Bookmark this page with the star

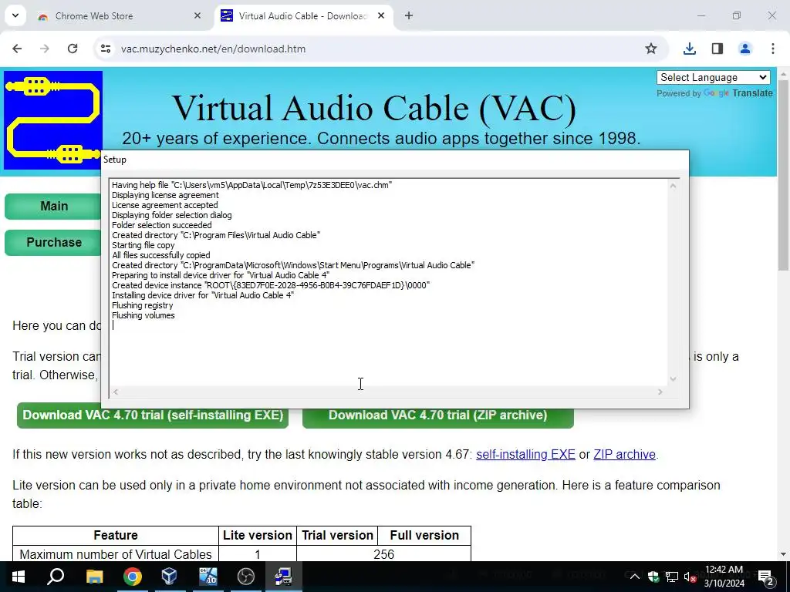click(x=651, y=49)
